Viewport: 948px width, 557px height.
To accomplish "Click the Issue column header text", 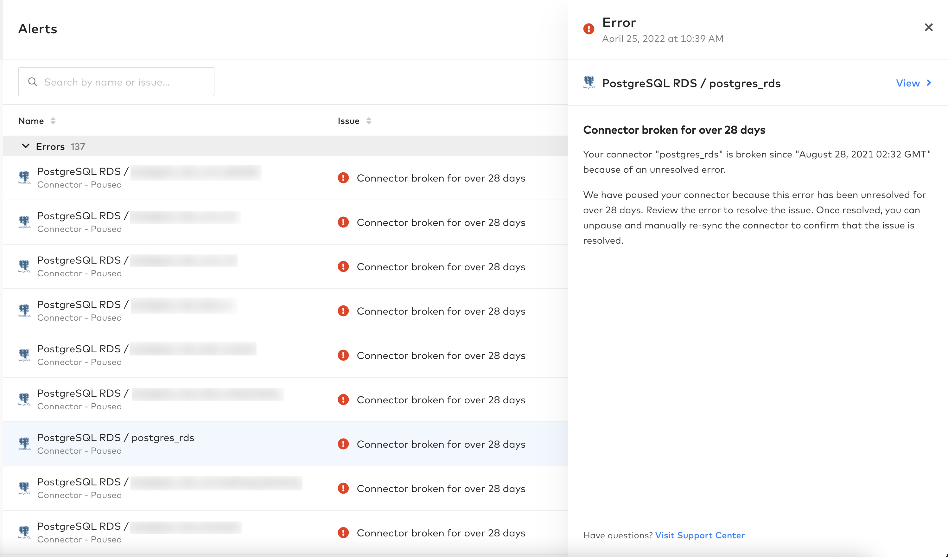I will pyautogui.click(x=348, y=121).
